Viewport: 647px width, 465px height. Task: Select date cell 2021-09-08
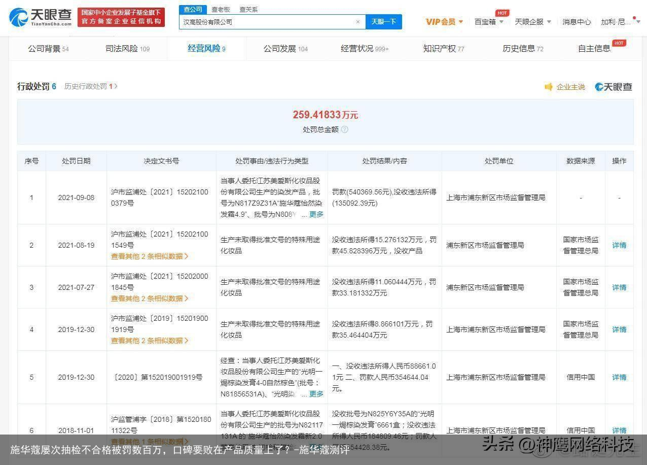click(76, 197)
